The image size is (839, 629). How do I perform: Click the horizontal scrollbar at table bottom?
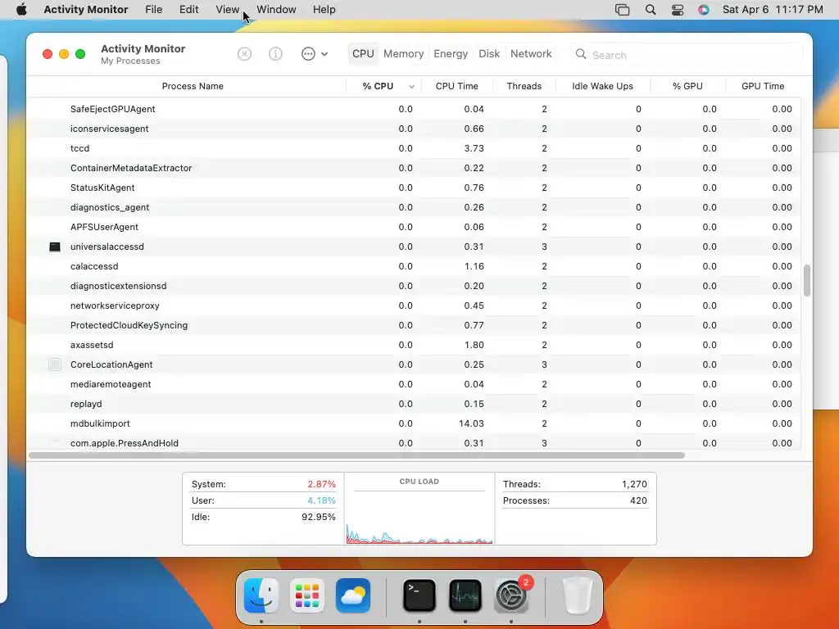pos(356,455)
